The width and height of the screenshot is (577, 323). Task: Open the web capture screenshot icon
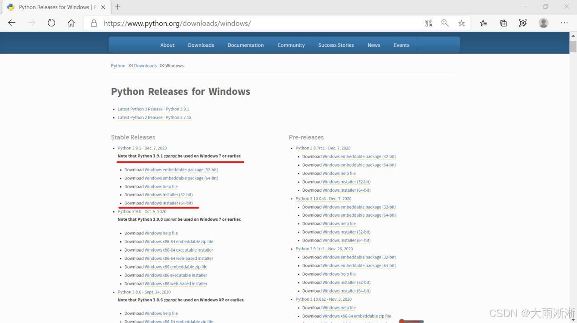[x=523, y=23]
